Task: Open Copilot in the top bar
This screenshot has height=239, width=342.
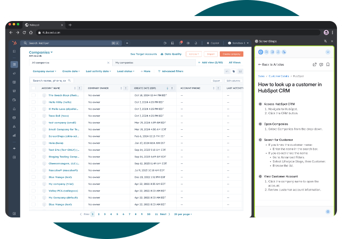Action: [x=213, y=43]
